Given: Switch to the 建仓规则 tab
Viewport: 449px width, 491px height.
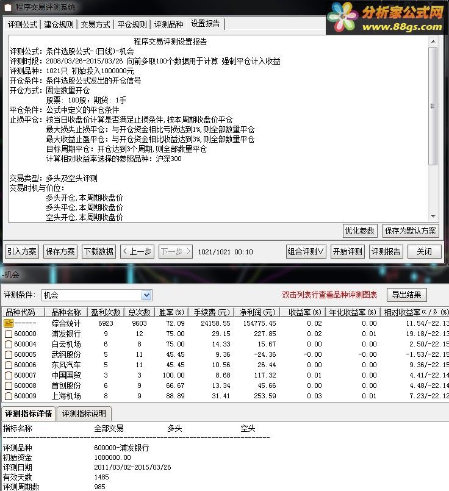Looking at the screenshot, I should click(59, 24).
